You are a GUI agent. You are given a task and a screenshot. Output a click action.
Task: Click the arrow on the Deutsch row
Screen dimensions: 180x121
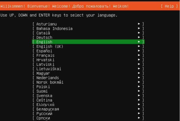139,37
